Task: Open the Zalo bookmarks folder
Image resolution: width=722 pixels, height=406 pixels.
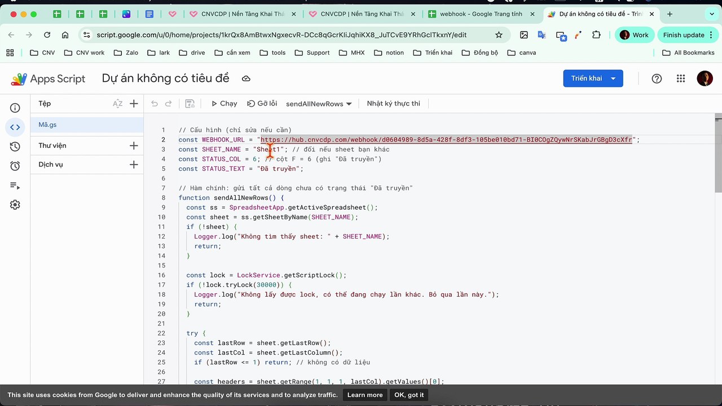Action: tap(126, 52)
